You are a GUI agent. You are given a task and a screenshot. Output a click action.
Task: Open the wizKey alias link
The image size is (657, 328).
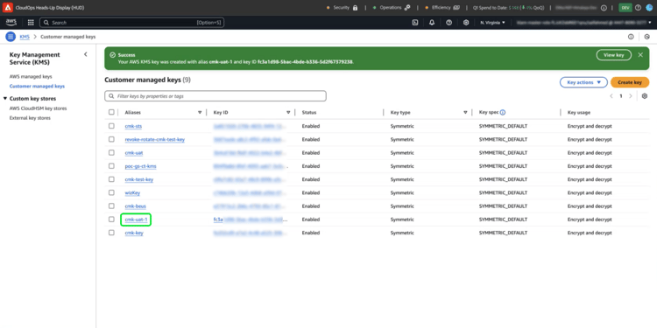133,193
